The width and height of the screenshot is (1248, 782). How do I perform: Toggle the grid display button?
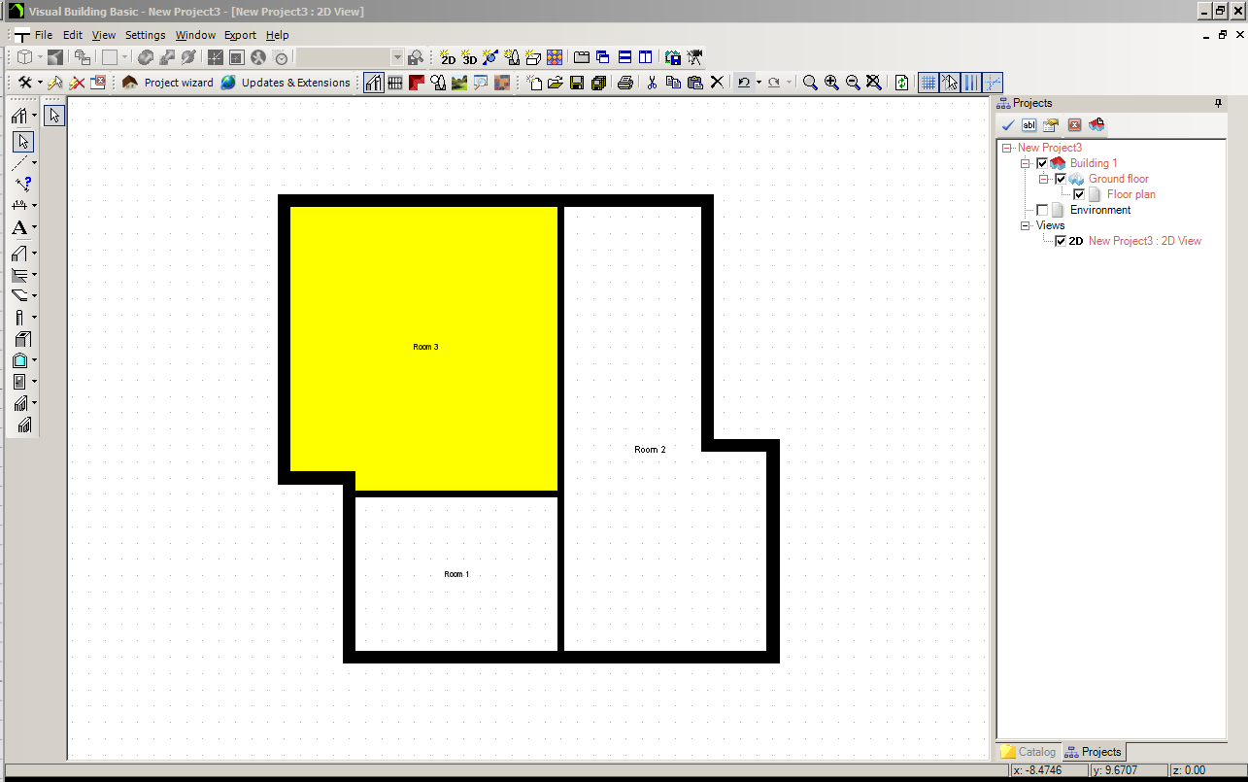coord(928,83)
